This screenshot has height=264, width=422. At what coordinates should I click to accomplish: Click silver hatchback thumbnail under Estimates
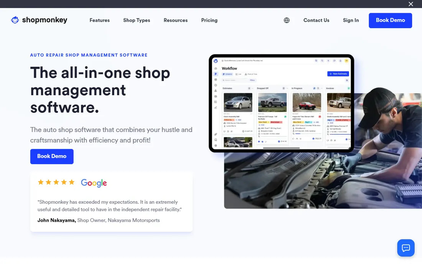click(x=238, y=102)
